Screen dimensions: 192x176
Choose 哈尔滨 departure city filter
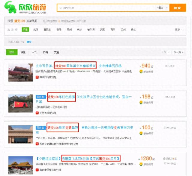pos(91,30)
